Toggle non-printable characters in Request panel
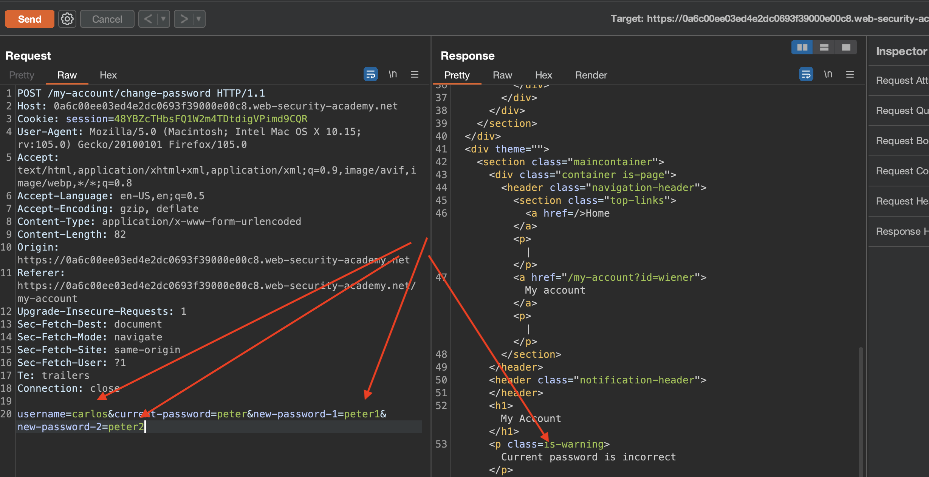This screenshot has height=477, width=929. [393, 74]
